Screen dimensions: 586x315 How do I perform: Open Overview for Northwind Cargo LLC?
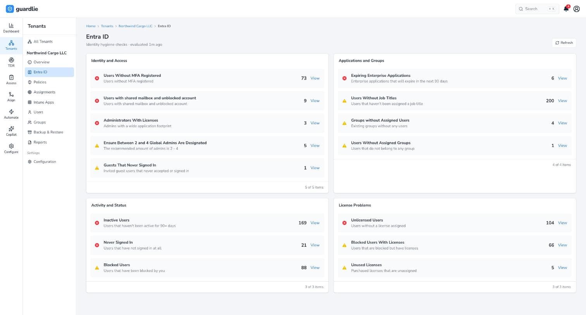tap(49, 62)
